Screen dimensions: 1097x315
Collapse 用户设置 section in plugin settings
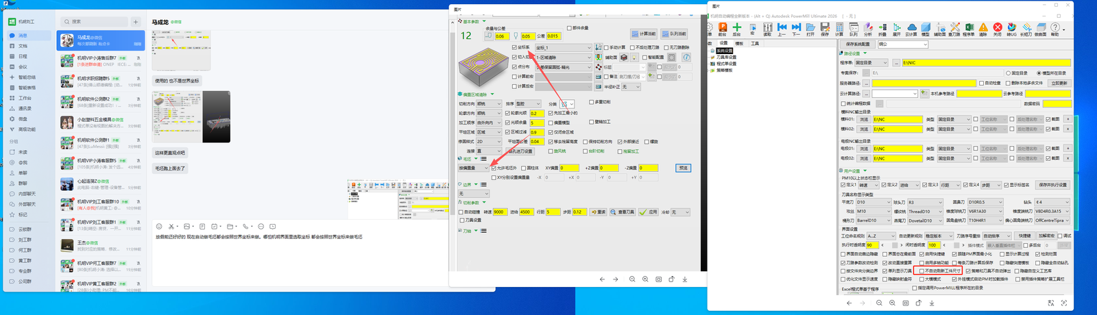point(865,171)
